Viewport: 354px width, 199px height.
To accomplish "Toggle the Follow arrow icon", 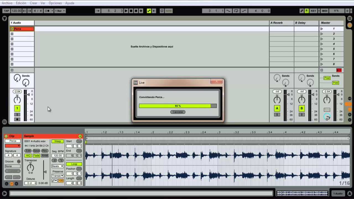I will [x=98, y=11].
